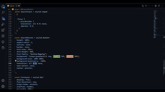Click 'overflow: hidden;' line

point(25,87)
